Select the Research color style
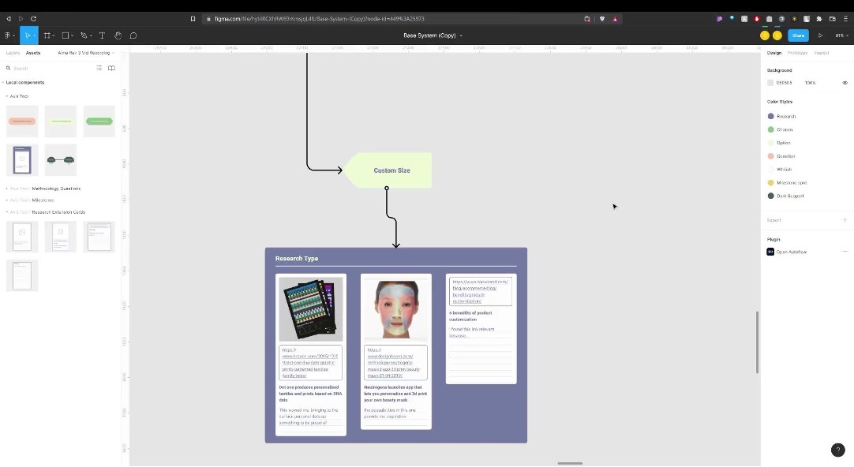The image size is (854, 467). point(782,116)
